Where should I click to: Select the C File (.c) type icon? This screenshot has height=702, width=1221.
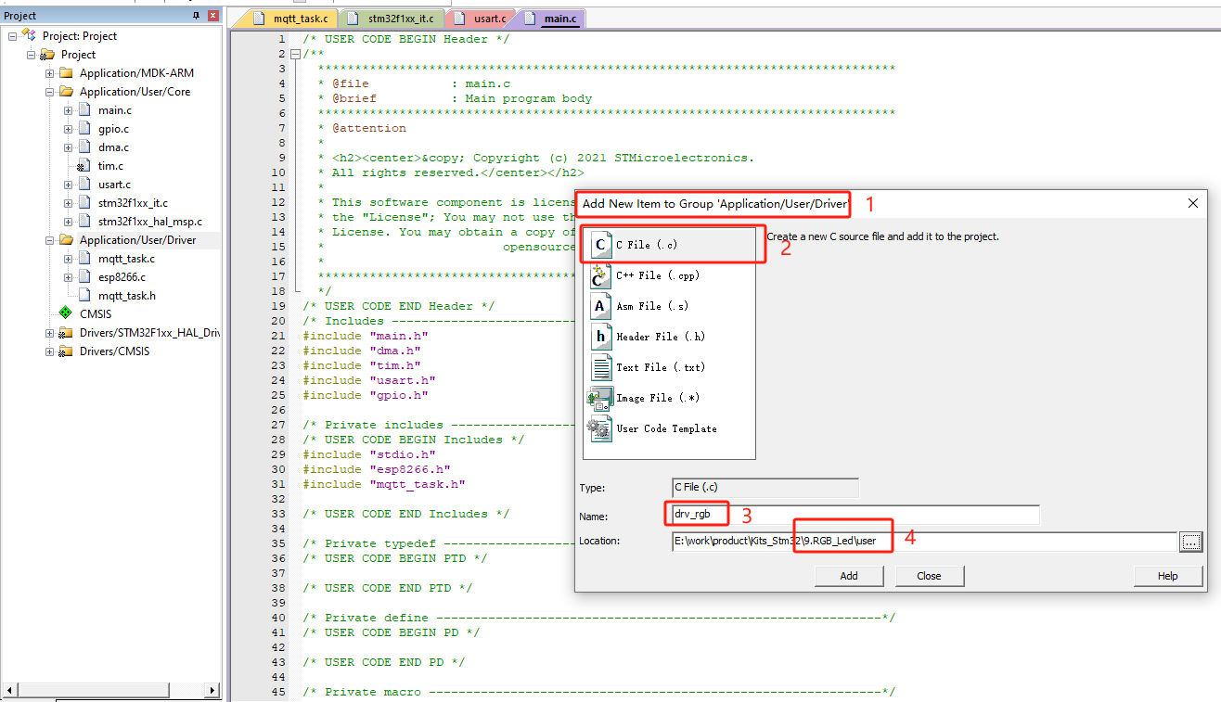coord(600,245)
